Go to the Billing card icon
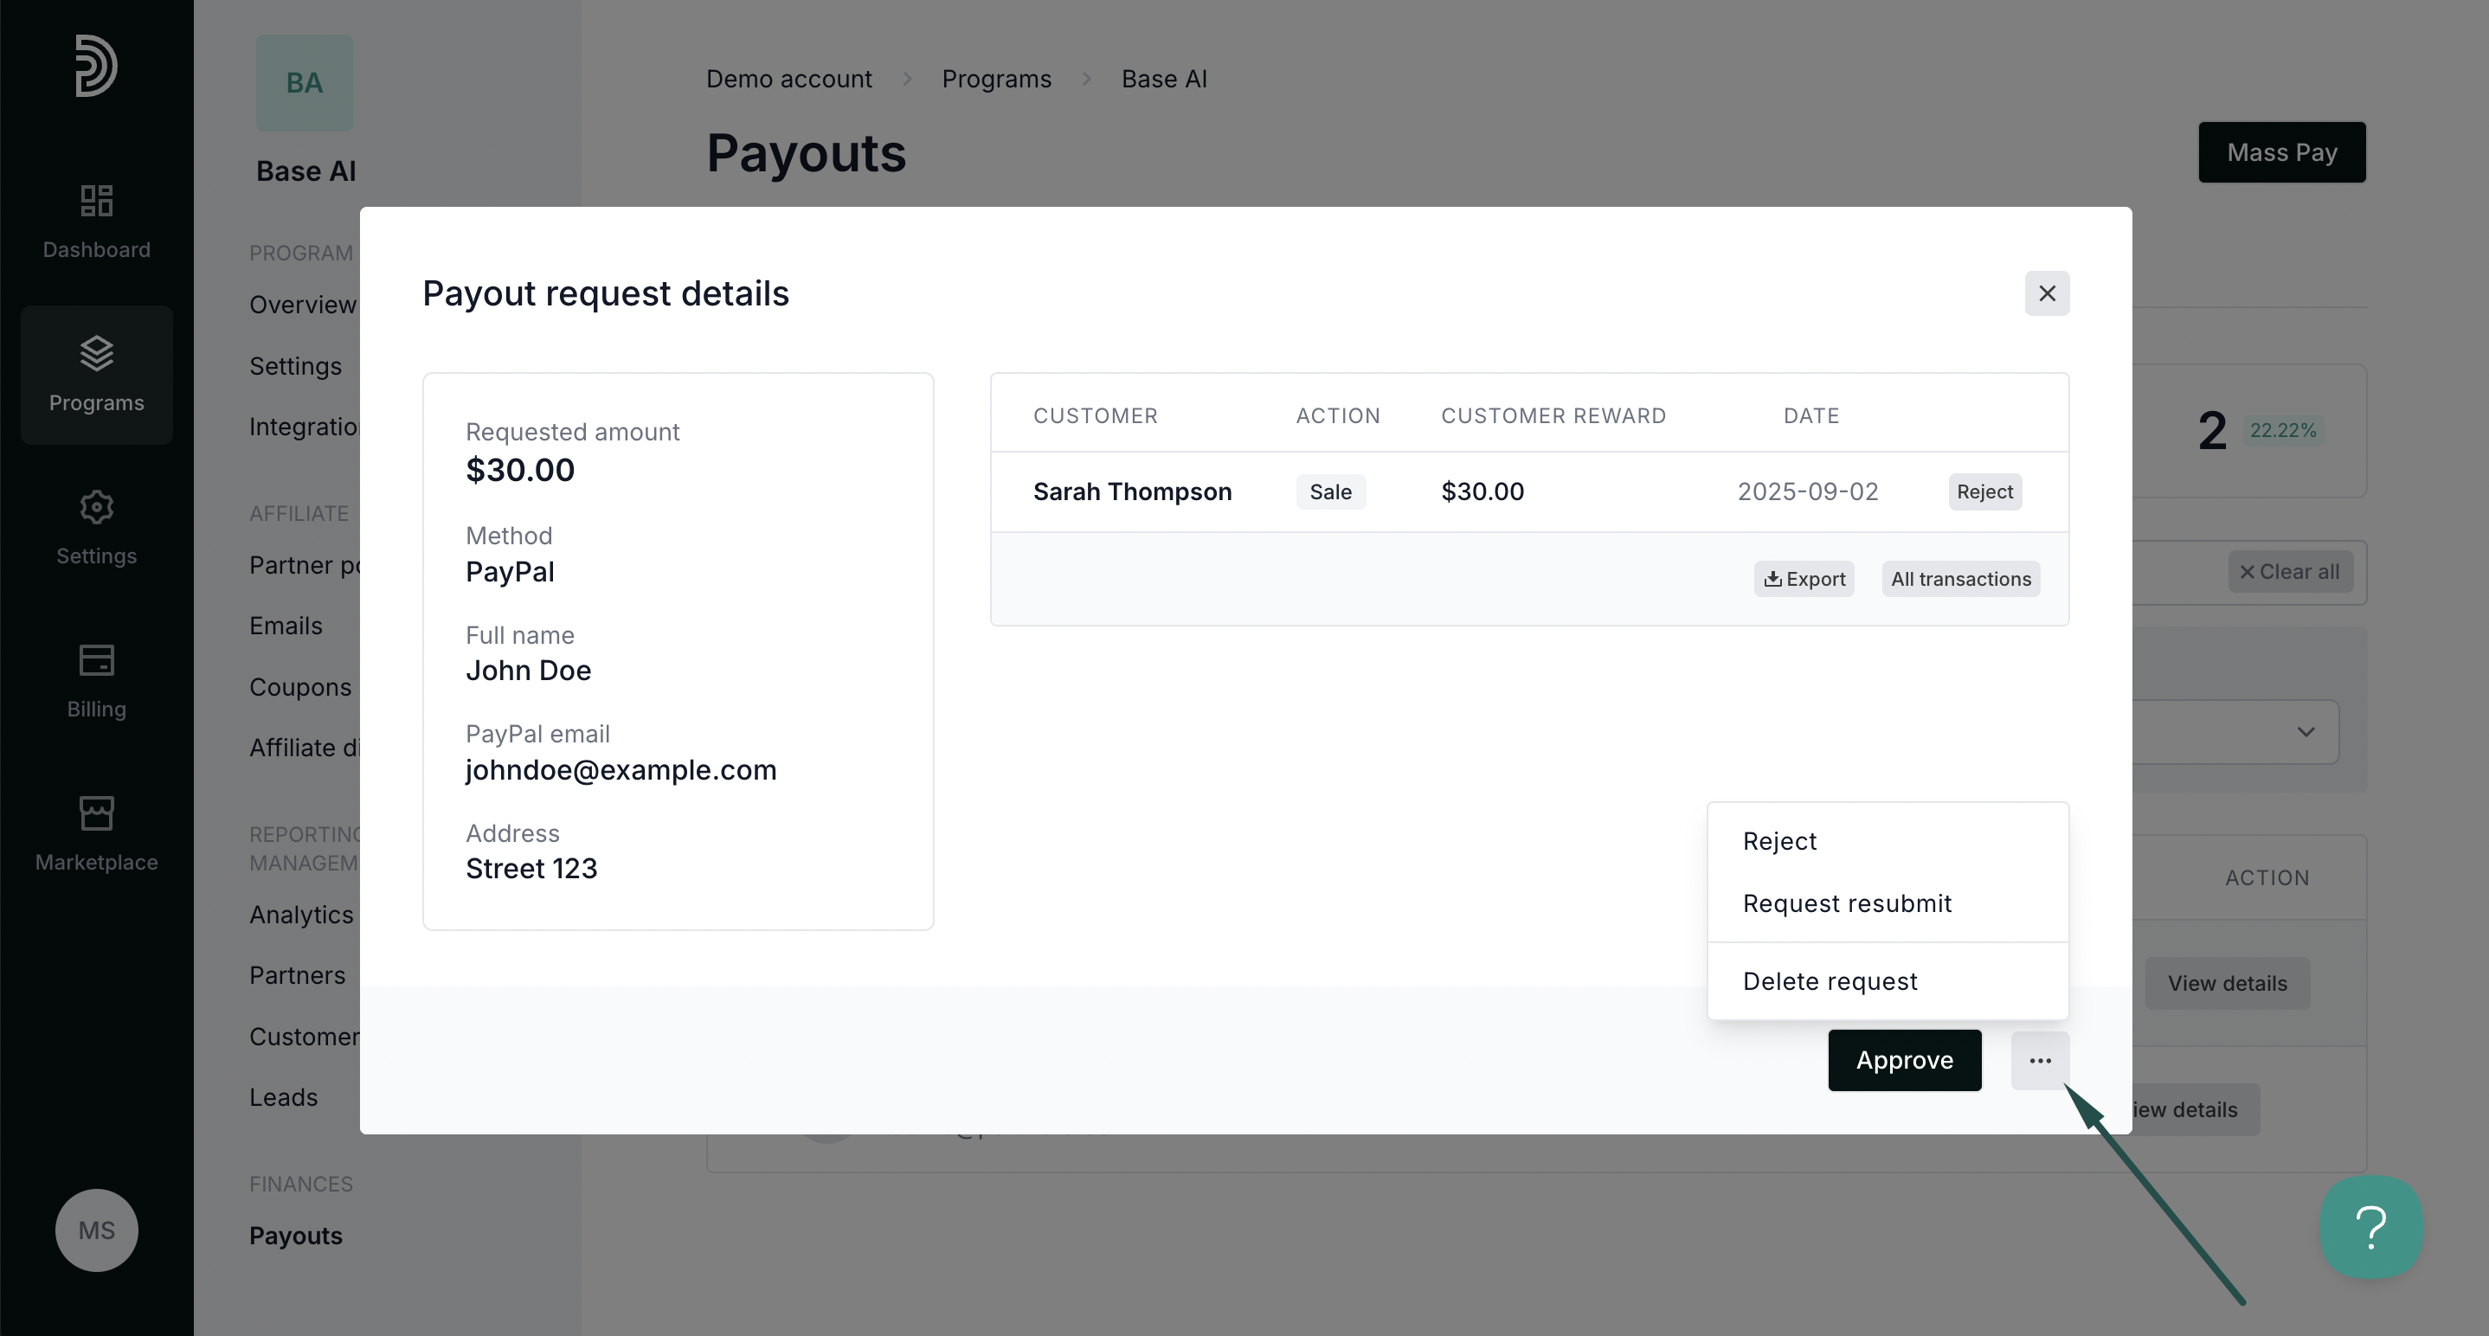 coord(97,661)
